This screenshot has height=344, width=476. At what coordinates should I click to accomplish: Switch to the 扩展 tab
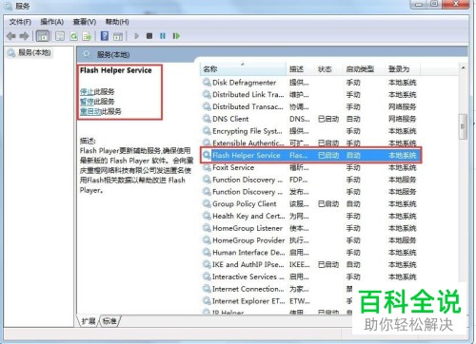[89, 321]
